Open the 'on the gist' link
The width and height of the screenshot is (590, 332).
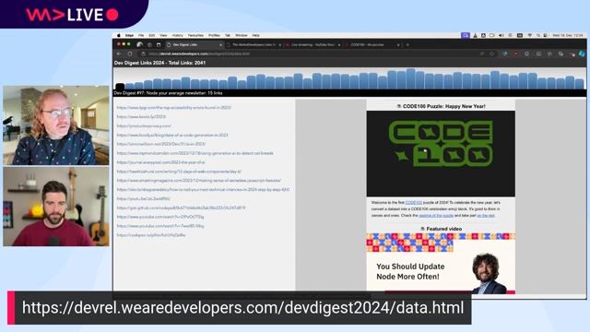[x=486, y=216]
